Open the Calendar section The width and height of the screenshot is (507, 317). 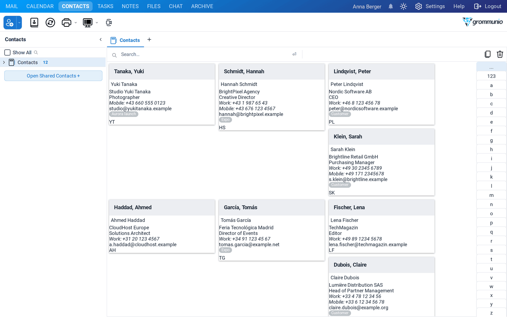tap(40, 6)
